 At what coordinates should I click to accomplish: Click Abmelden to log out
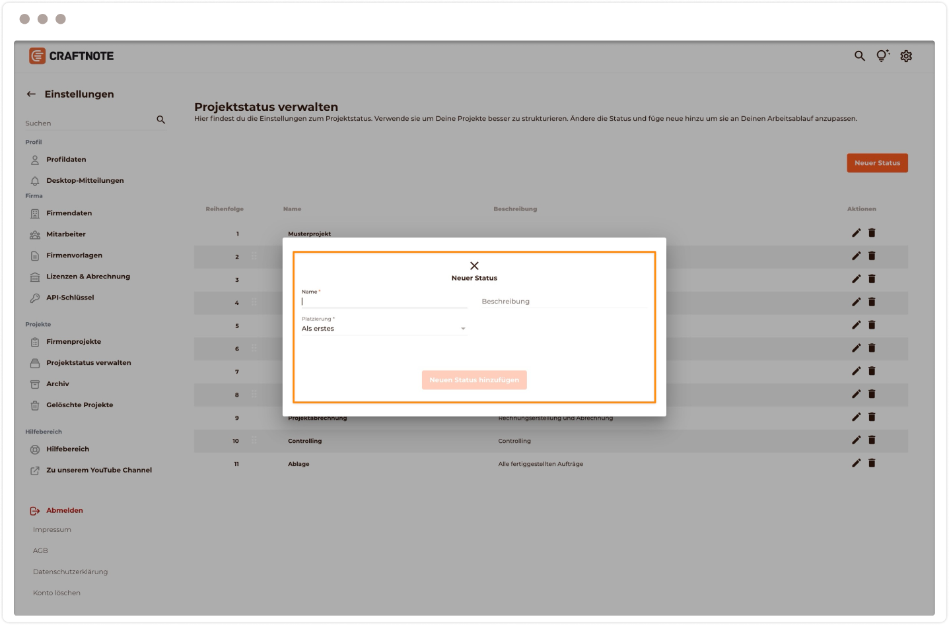(x=64, y=511)
